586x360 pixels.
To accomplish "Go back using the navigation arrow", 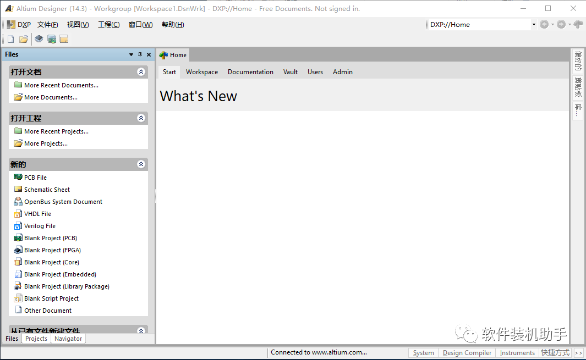I will click(545, 24).
